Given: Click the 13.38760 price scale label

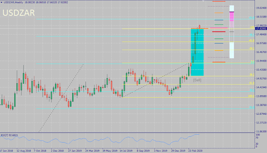Looking at the screenshot, I should (x=262, y=105).
